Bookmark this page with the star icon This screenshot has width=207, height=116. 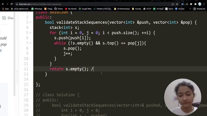pos(177,4)
